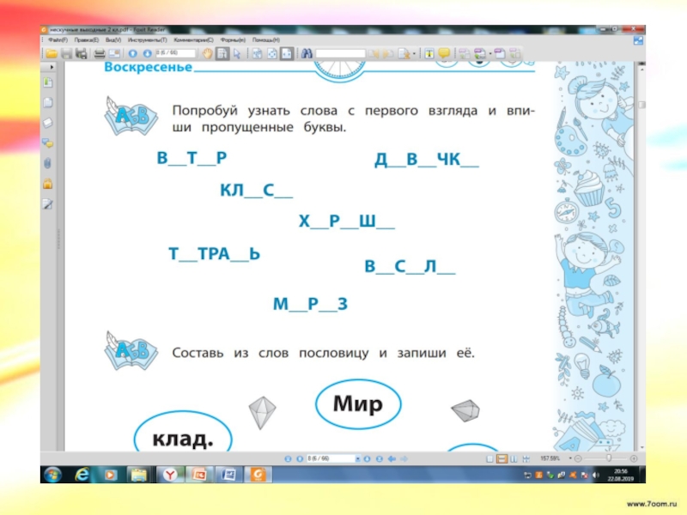Open a file with the folder icon
Screen dimensions: 687x515
tap(52, 54)
